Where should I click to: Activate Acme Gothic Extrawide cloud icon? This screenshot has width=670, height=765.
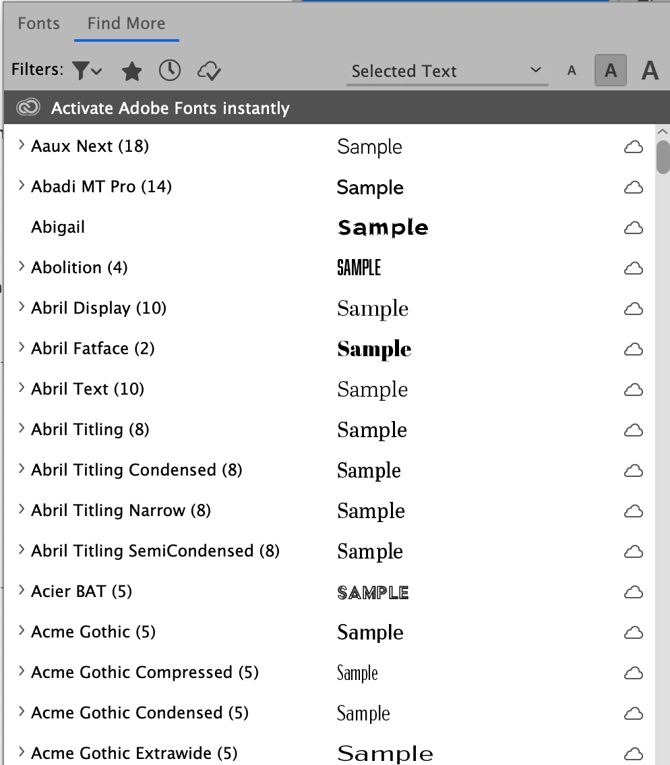tap(634, 754)
